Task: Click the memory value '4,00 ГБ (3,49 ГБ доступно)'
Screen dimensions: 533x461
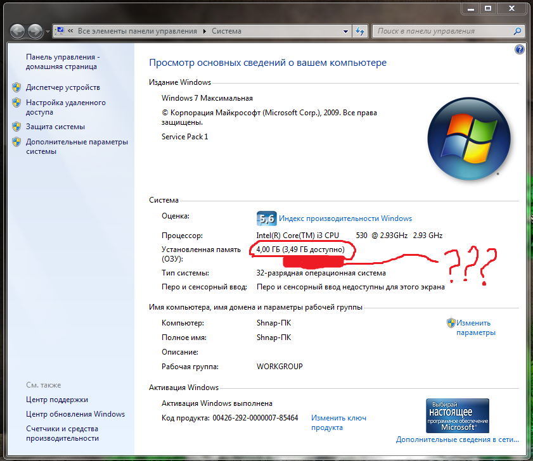Action: [x=300, y=249]
